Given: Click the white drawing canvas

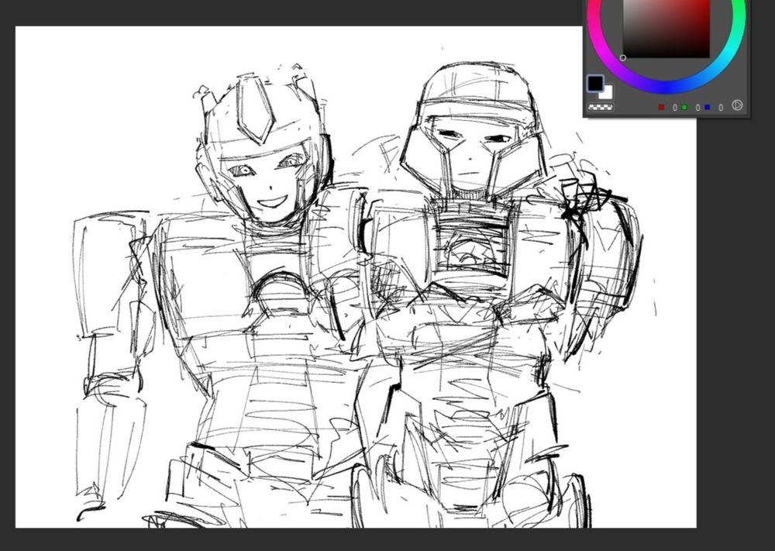Looking at the screenshot, I should 356,277.
